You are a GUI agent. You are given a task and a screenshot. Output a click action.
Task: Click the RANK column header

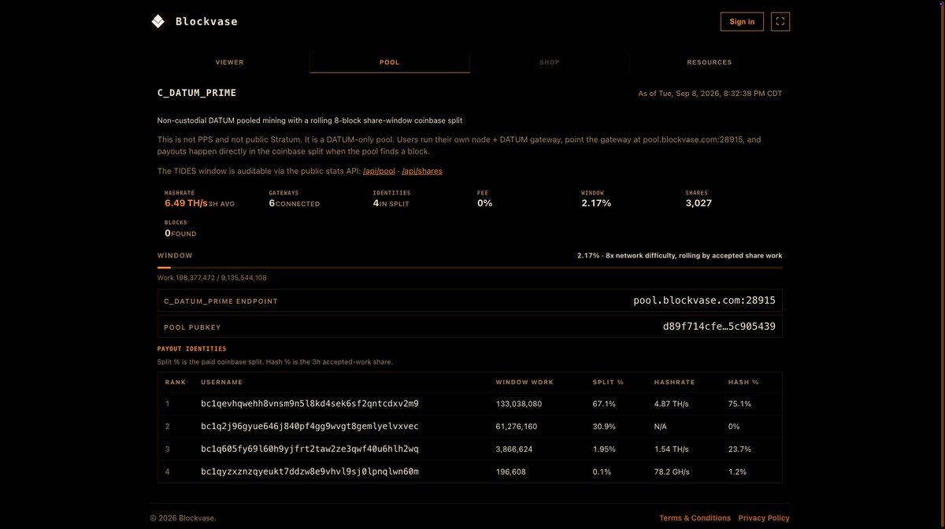point(176,382)
